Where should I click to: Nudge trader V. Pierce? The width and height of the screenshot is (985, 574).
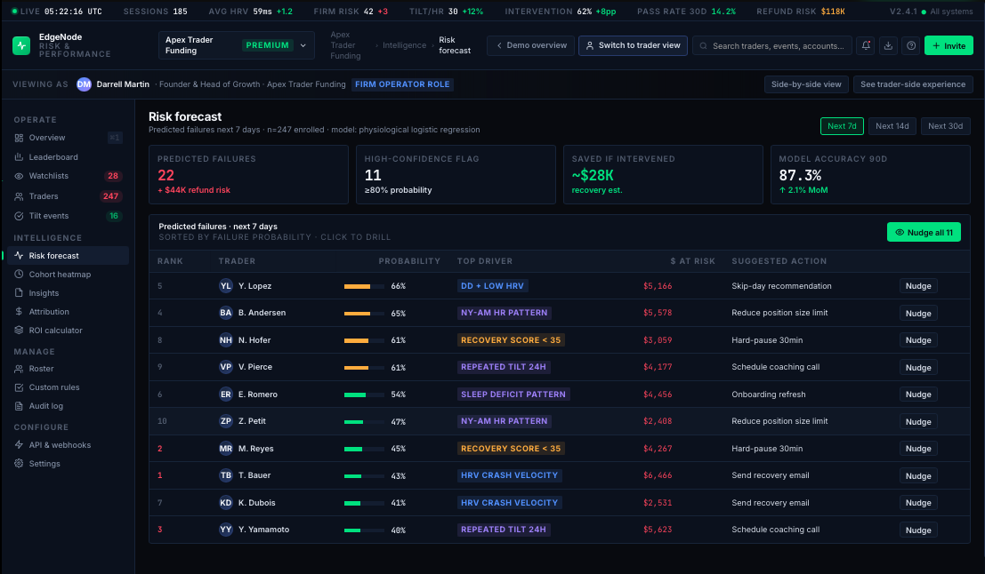(x=918, y=368)
